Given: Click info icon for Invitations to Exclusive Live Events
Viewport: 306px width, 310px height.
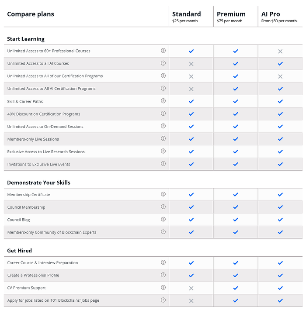Looking at the screenshot, I should point(163,164).
